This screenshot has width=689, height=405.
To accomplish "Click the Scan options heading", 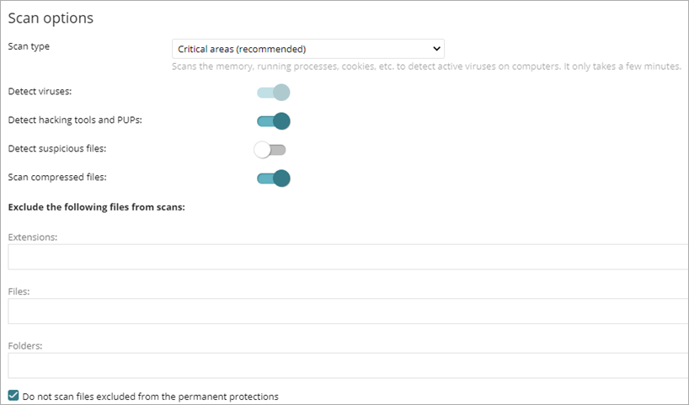I will point(51,18).
